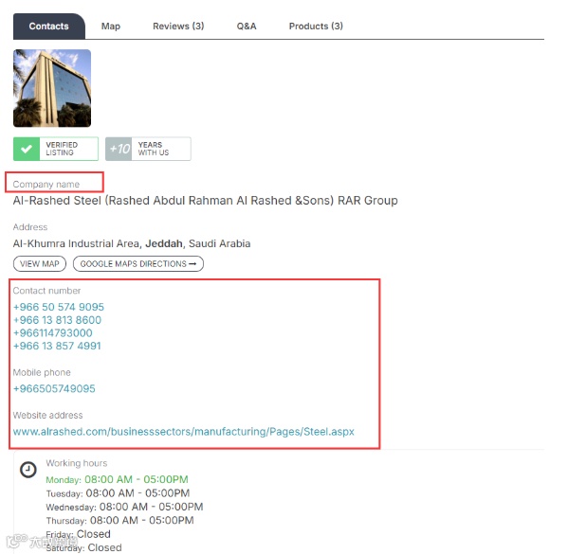Viewport: 586px width, 554px height.
Task: Click the Saturday Closed row
Action: pyautogui.click(x=83, y=547)
